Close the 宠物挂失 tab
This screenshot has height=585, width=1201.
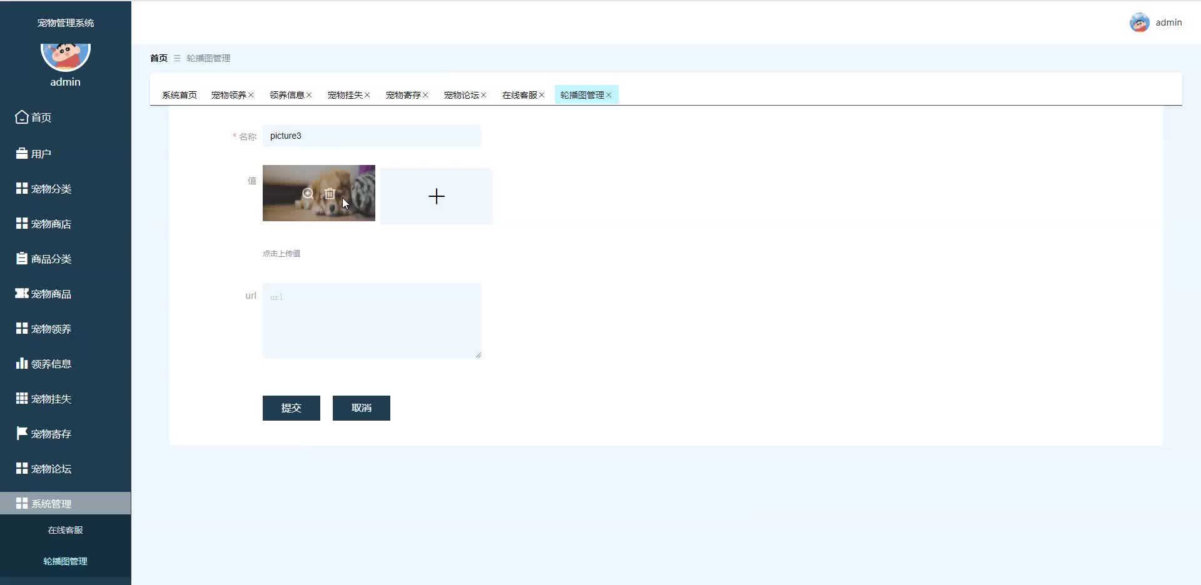click(367, 95)
